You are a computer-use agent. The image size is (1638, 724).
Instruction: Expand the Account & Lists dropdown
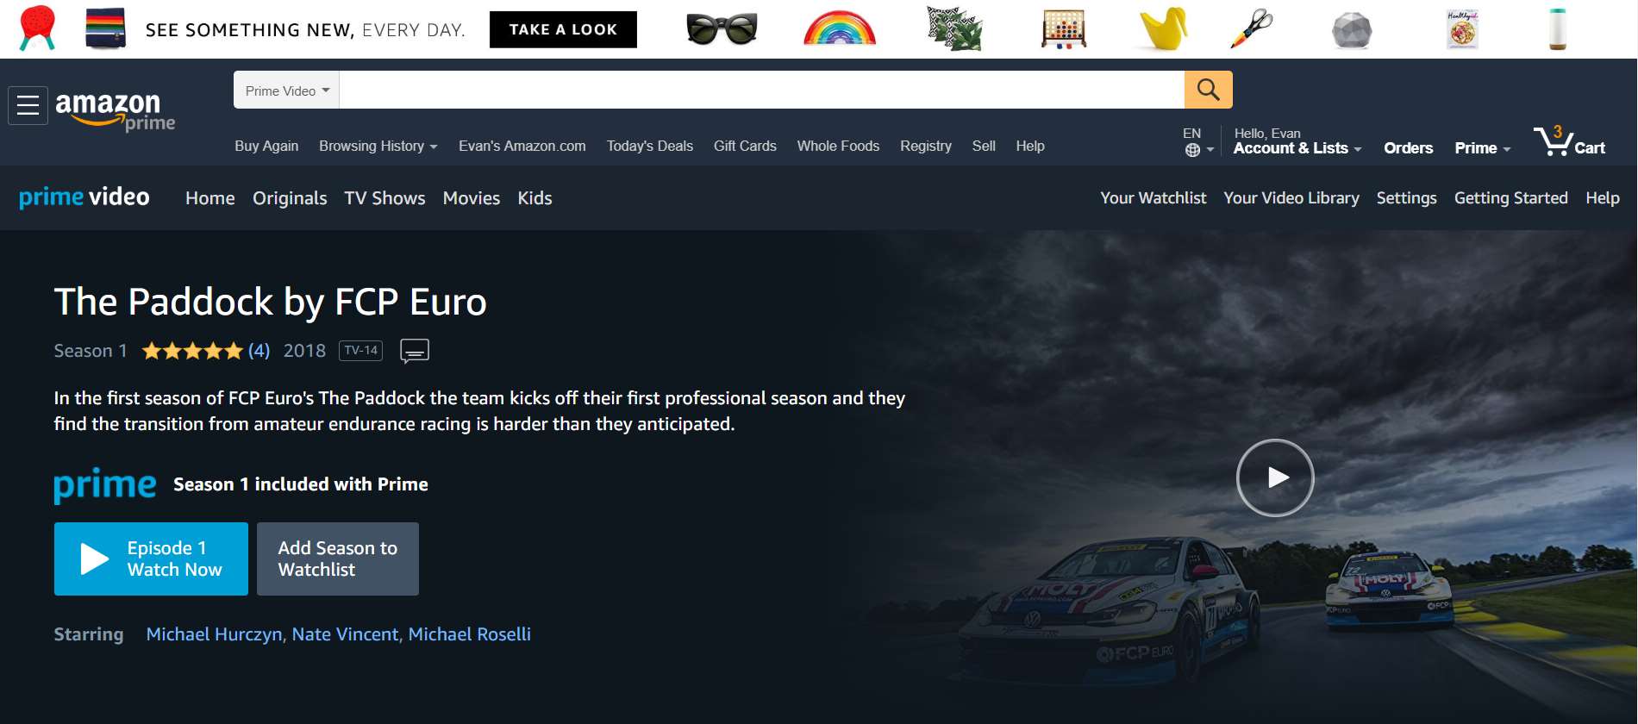(1297, 148)
